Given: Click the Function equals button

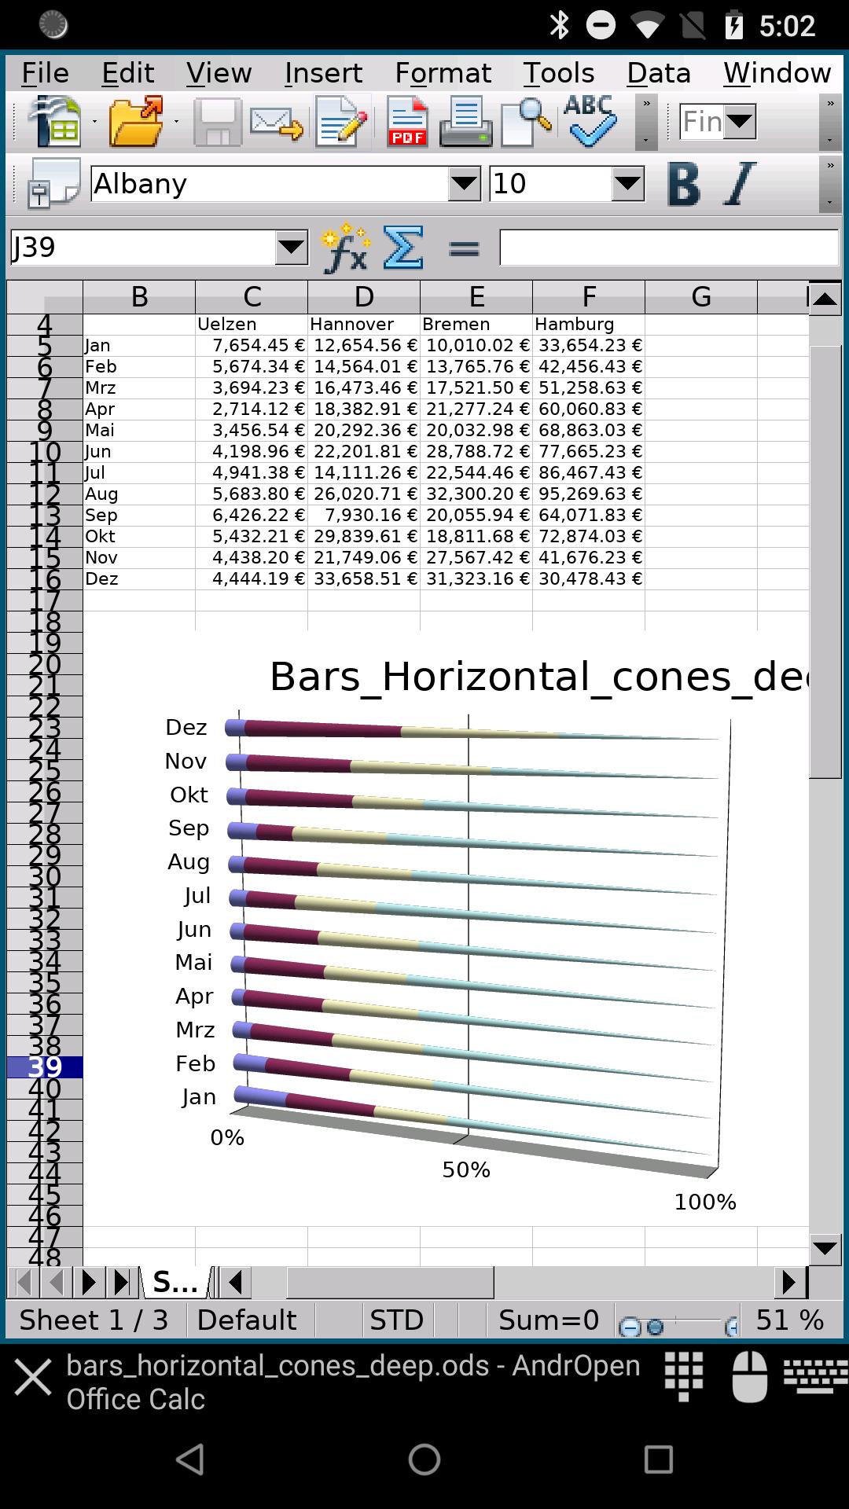Looking at the screenshot, I should 464,249.
